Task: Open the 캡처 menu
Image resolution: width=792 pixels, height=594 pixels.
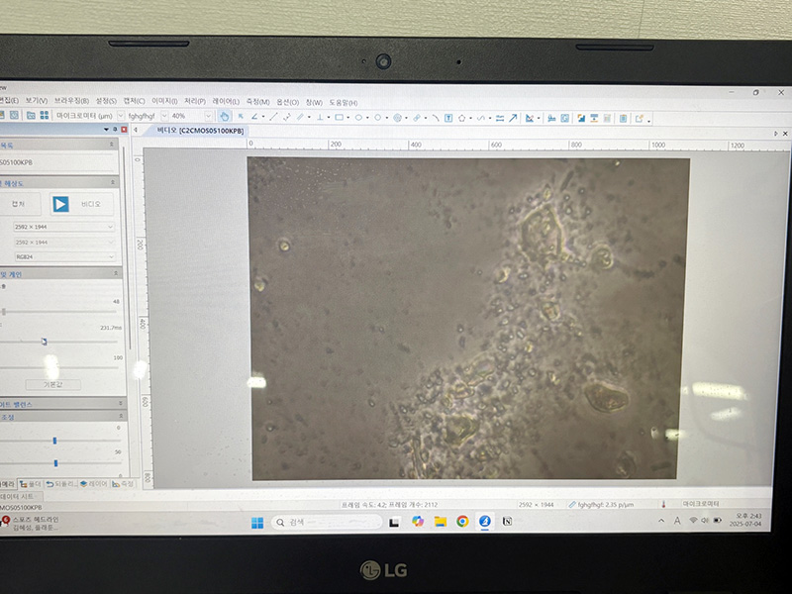Action: point(133,101)
